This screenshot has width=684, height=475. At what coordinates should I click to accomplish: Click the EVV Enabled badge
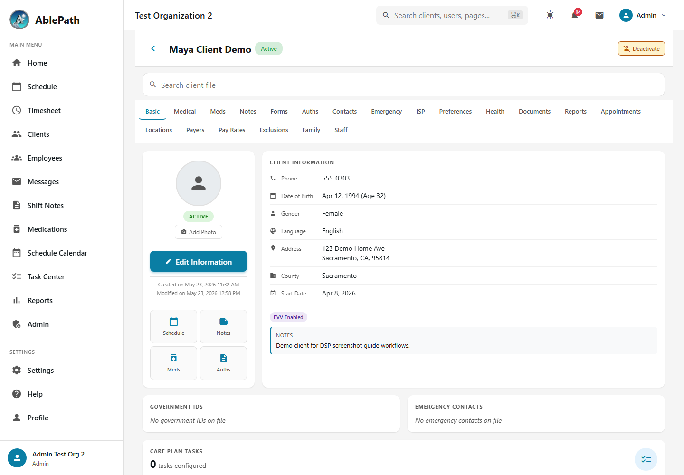[288, 317]
